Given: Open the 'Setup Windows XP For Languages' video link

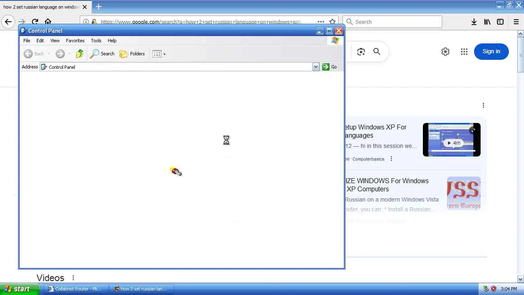Looking at the screenshot, I should click(x=376, y=131).
